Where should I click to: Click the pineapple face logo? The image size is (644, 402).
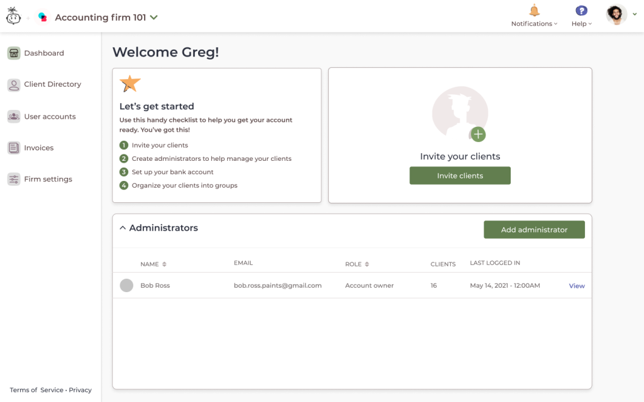coord(13,16)
